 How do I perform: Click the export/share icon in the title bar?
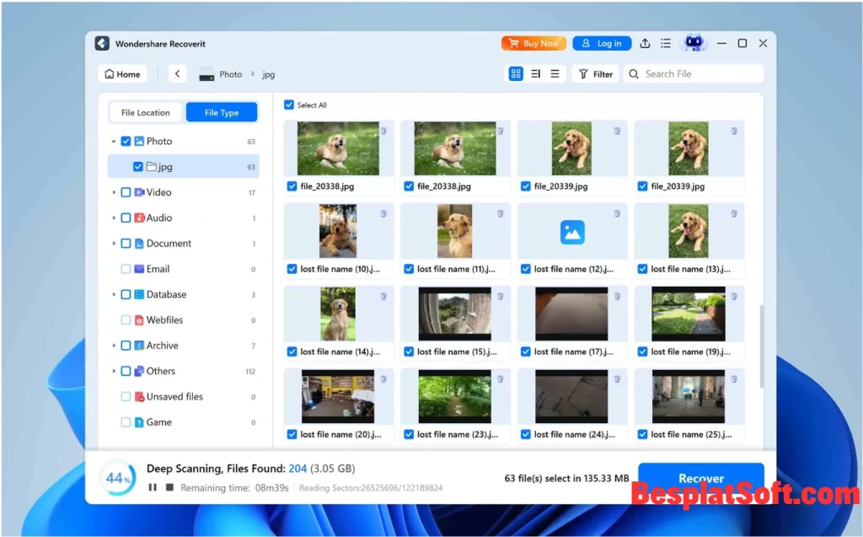[645, 43]
